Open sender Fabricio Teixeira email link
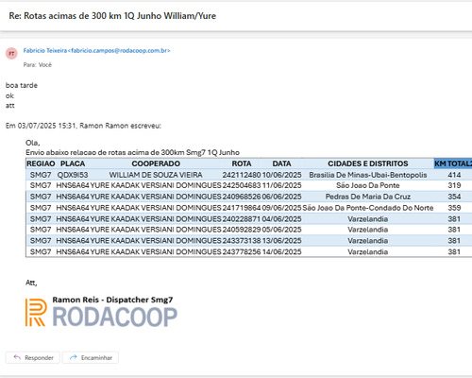The width and height of the screenshot is (472, 378). coord(96,50)
